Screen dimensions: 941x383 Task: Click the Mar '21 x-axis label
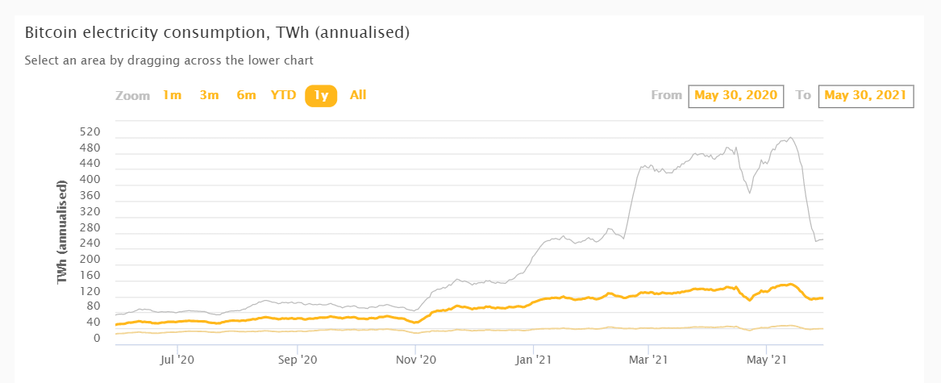click(649, 361)
